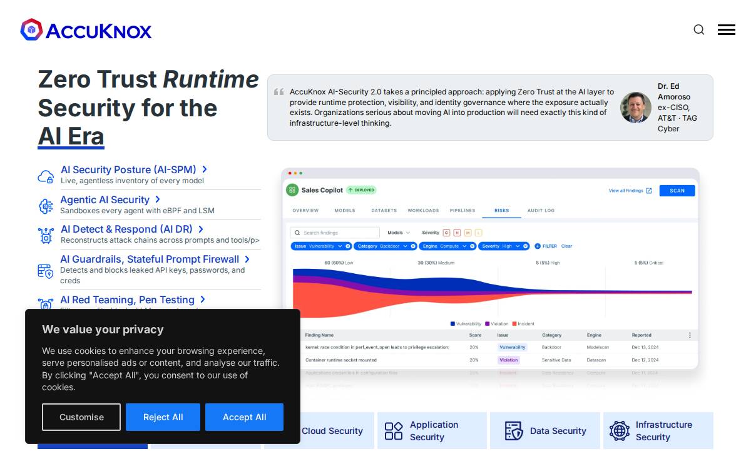Toggle the High (H) severity filter
This screenshot has height=469, width=751.
(457, 233)
